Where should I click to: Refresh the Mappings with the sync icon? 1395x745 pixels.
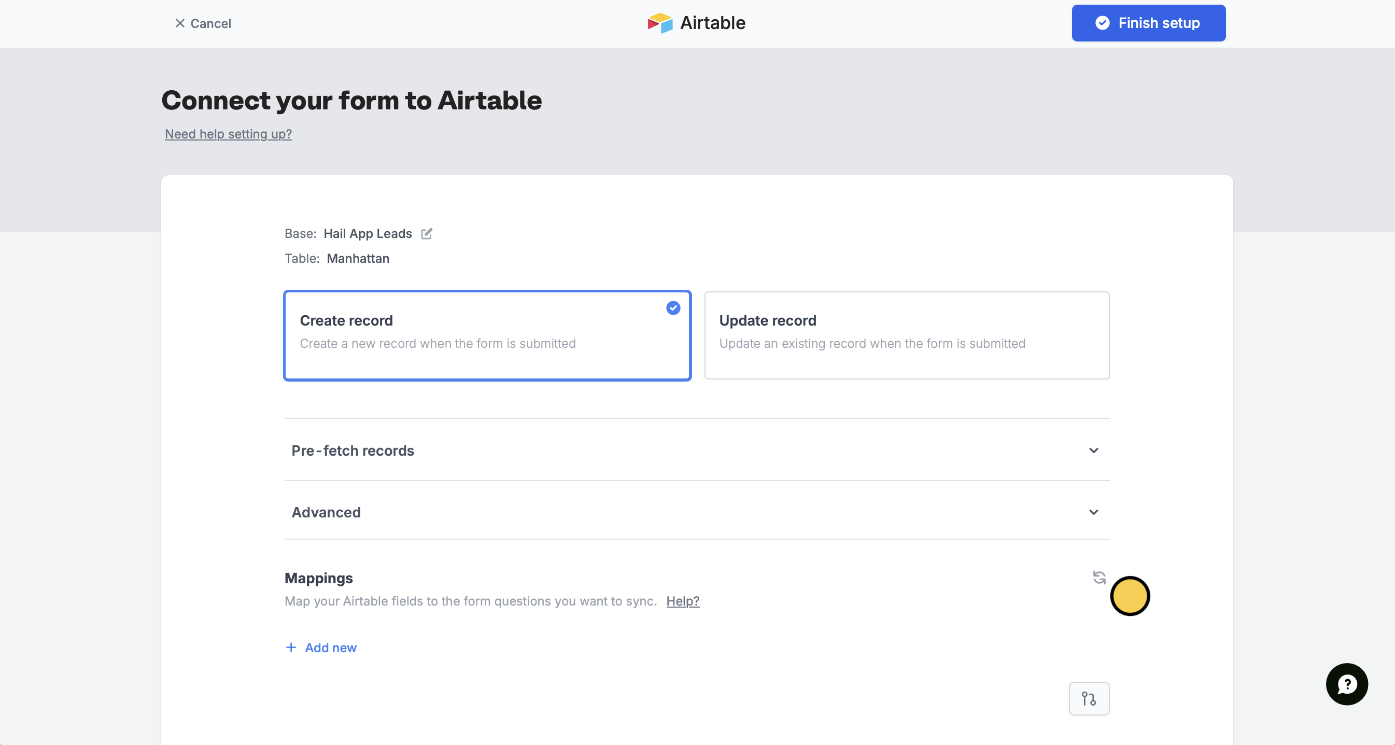(x=1100, y=577)
